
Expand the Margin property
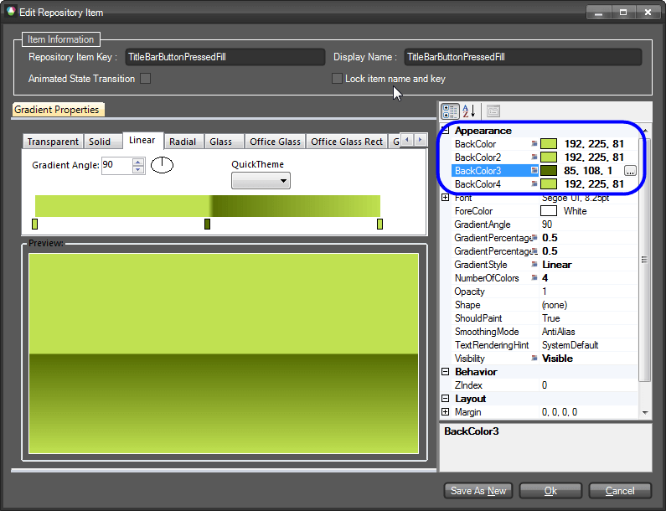(445, 412)
